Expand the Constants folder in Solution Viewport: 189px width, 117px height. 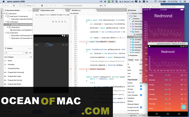131,40
